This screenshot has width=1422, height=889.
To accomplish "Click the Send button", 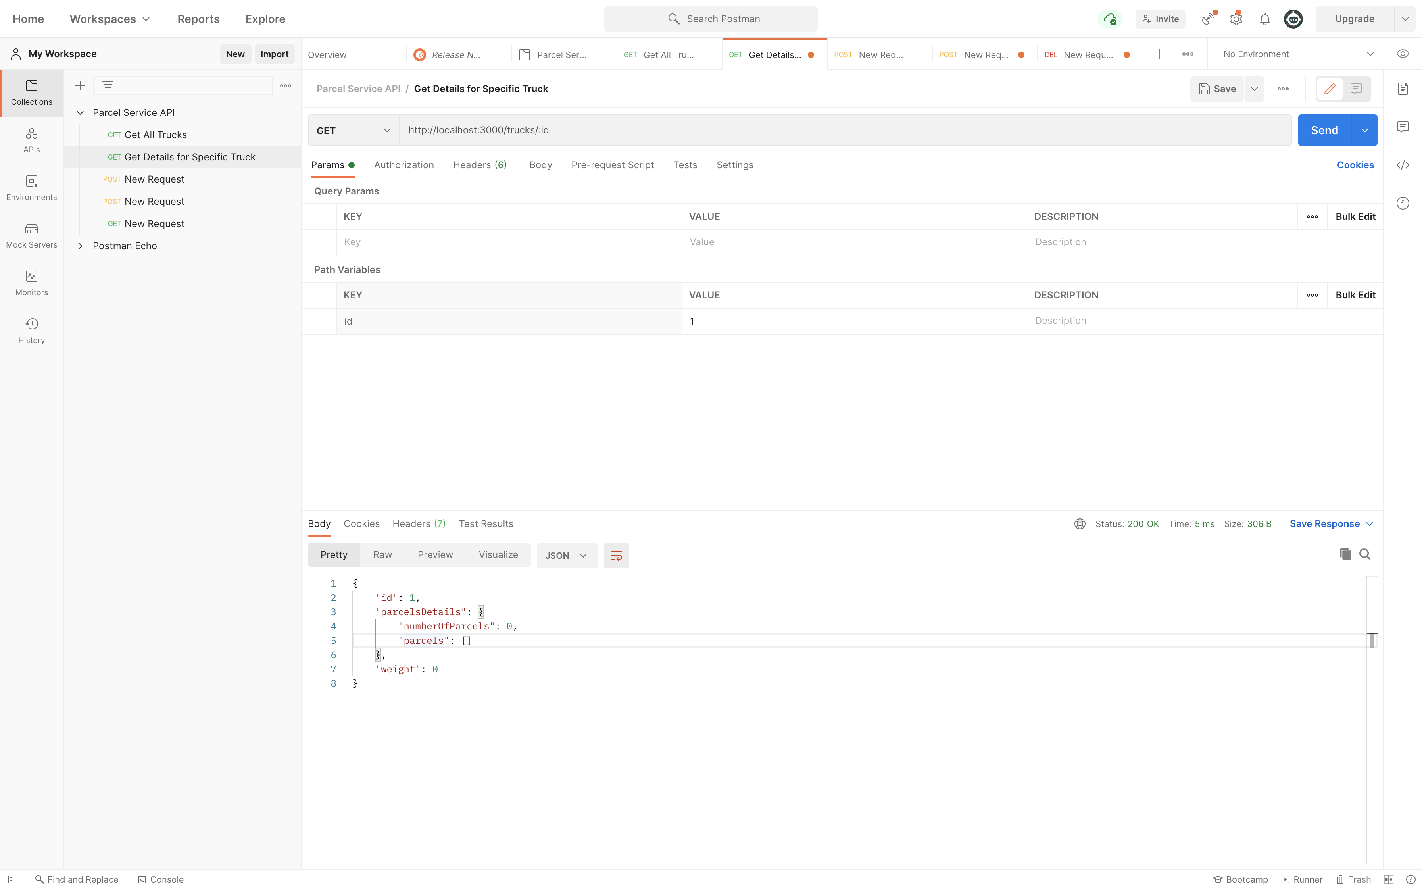I will [x=1324, y=130].
